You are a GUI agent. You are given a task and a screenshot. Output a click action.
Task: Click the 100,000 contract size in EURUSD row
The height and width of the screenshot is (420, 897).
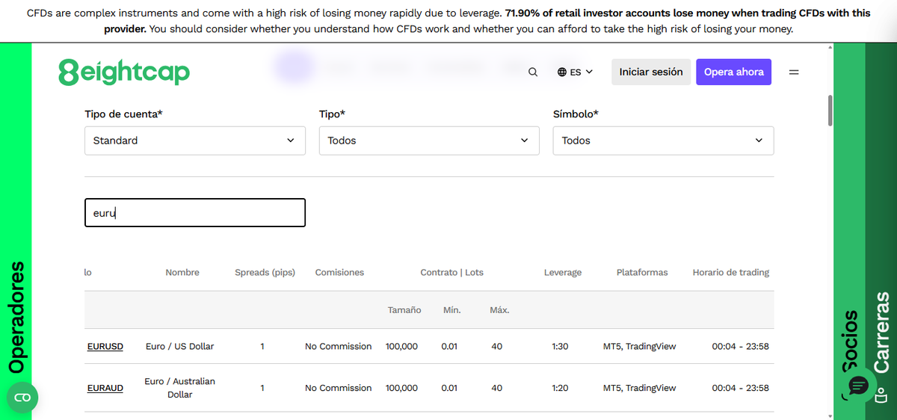pyautogui.click(x=401, y=347)
